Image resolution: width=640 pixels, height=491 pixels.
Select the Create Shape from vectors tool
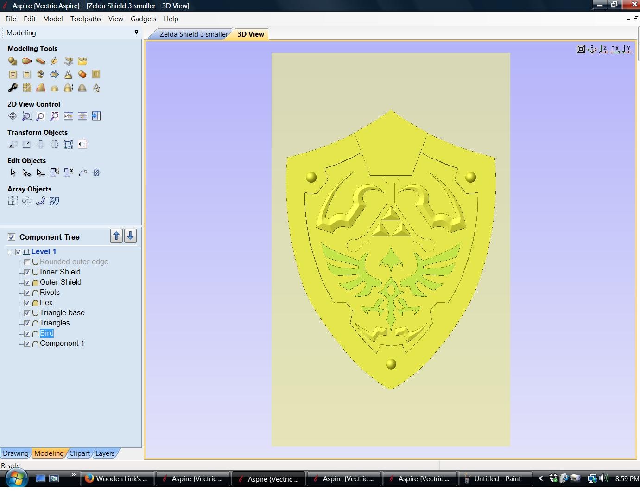click(x=13, y=61)
